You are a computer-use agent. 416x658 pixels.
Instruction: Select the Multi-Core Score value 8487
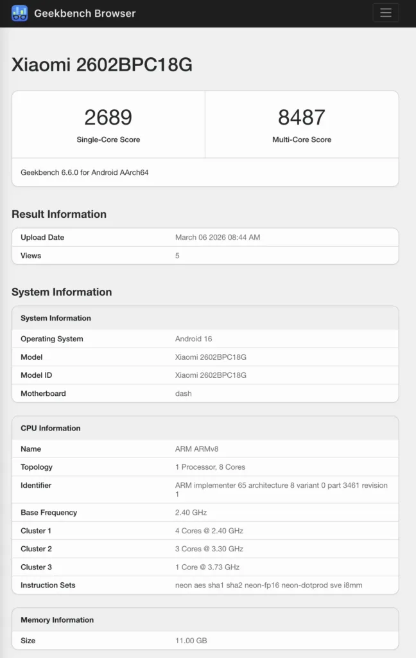point(302,117)
